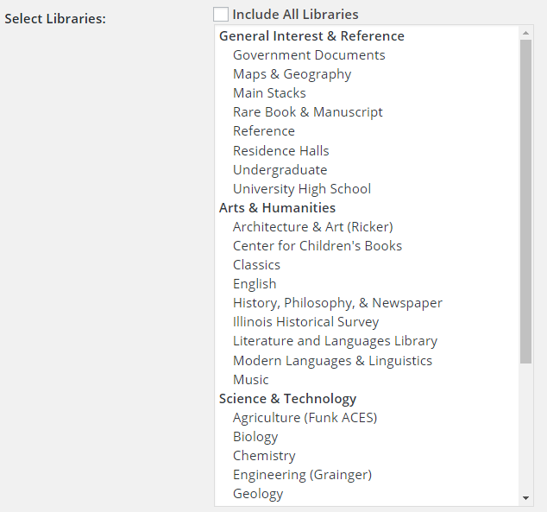Select Rare Book & Manuscript library

coord(307,112)
